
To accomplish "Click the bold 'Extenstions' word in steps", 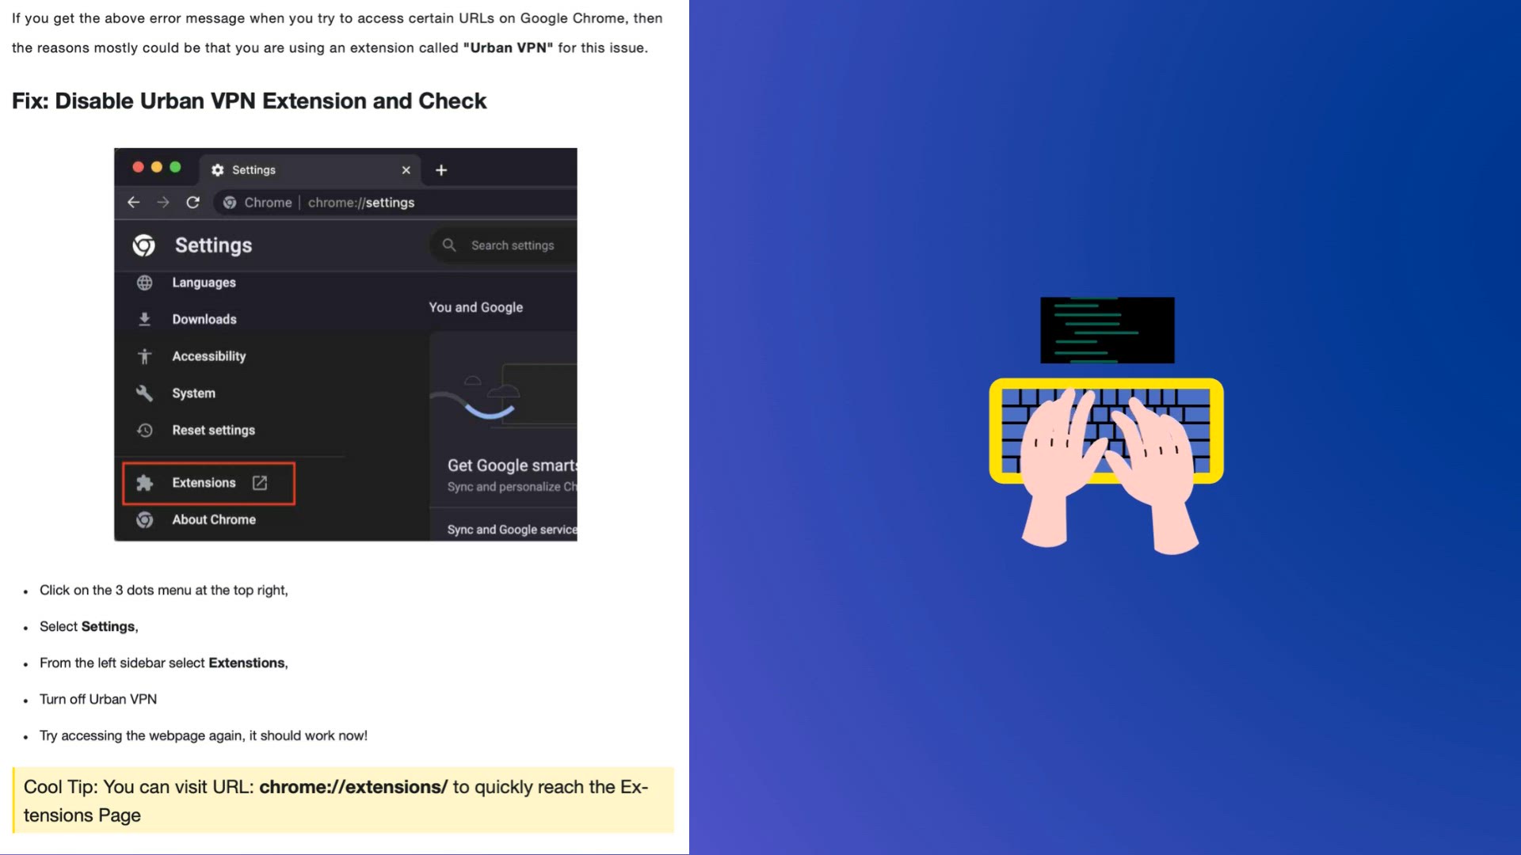I will click(x=246, y=663).
